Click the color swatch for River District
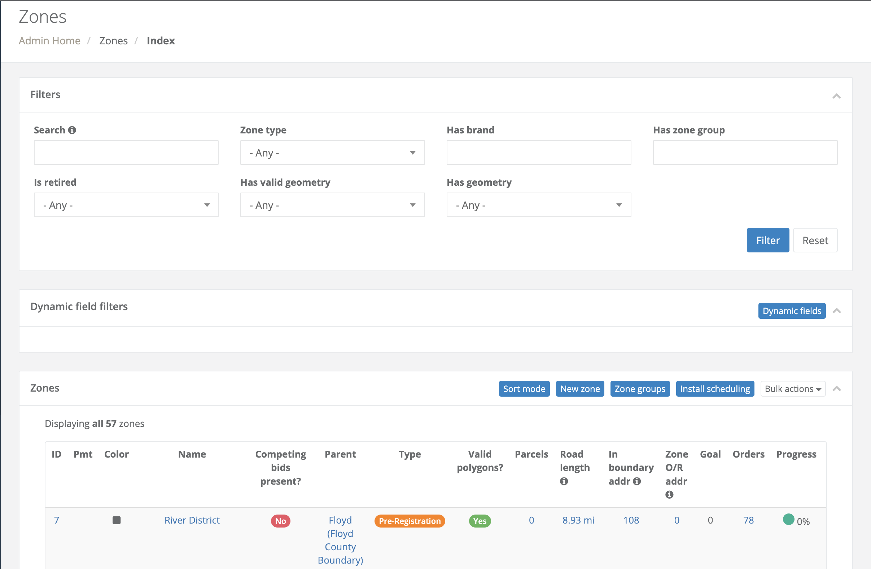Screen dimensions: 871x569 117,520
